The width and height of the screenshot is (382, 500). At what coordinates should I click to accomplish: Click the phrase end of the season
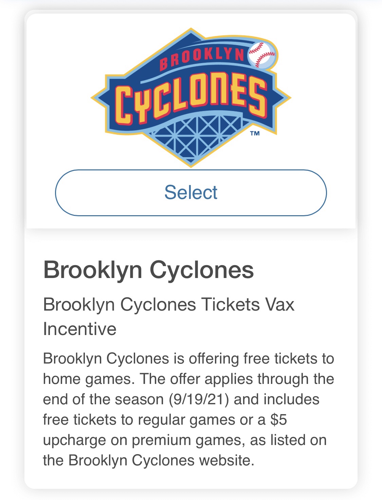(103, 400)
